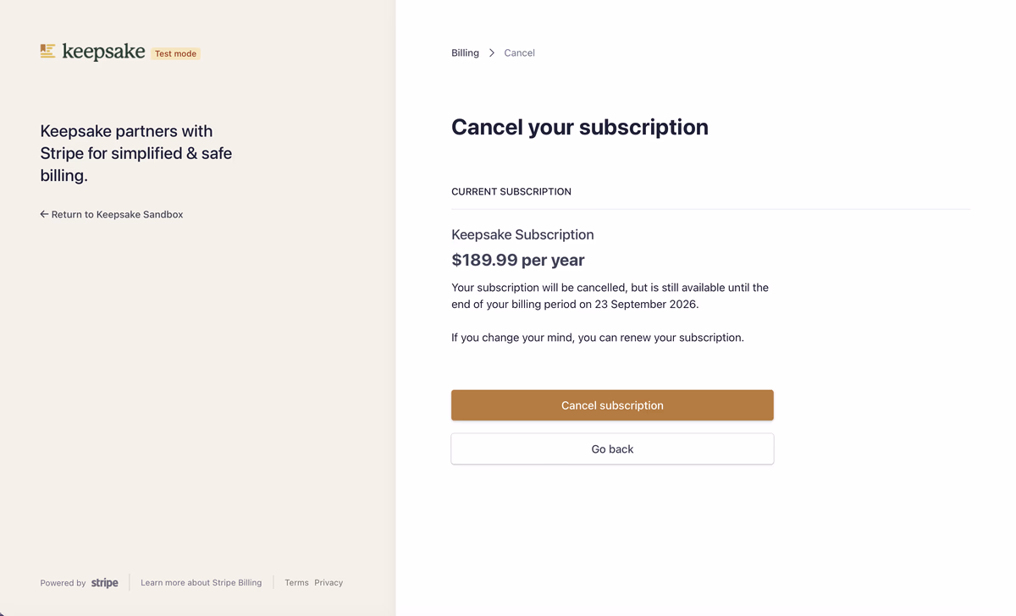Select the Cancel breadcrumb item
This screenshot has height=616, width=1016.
point(519,52)
